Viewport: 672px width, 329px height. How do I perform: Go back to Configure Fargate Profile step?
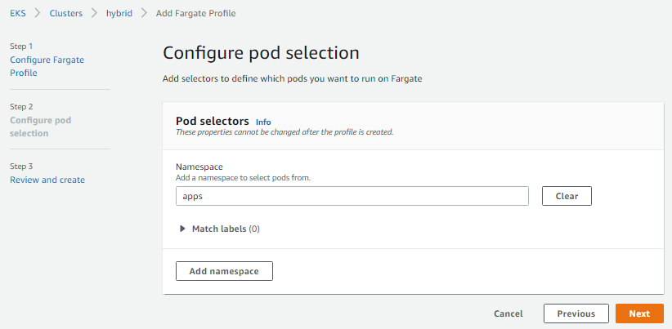(x=47, y=66)
